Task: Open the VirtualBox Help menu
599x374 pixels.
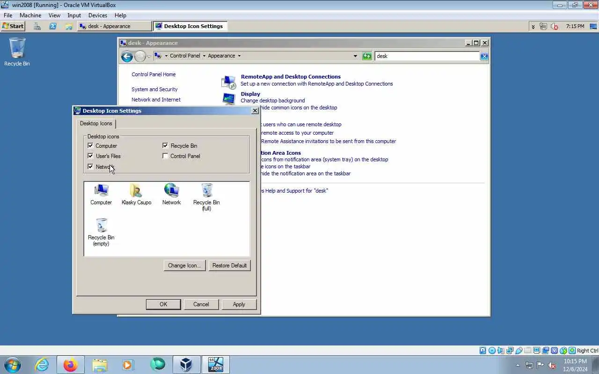Action: click(x=120, y=15)
